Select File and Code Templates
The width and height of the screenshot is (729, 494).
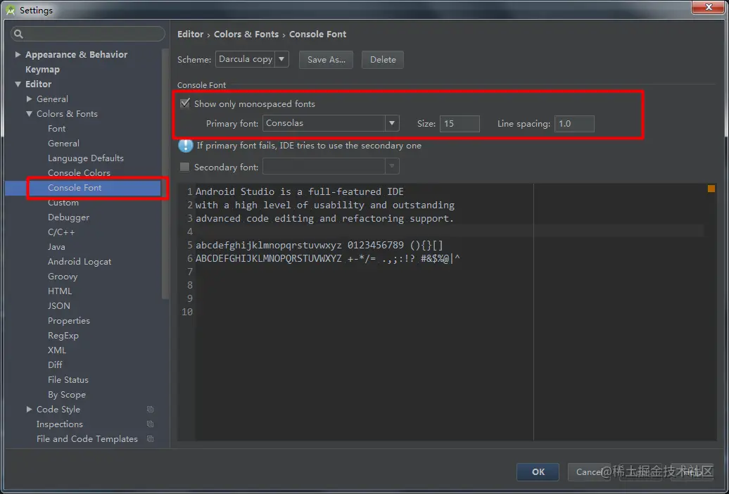point(87,439)
